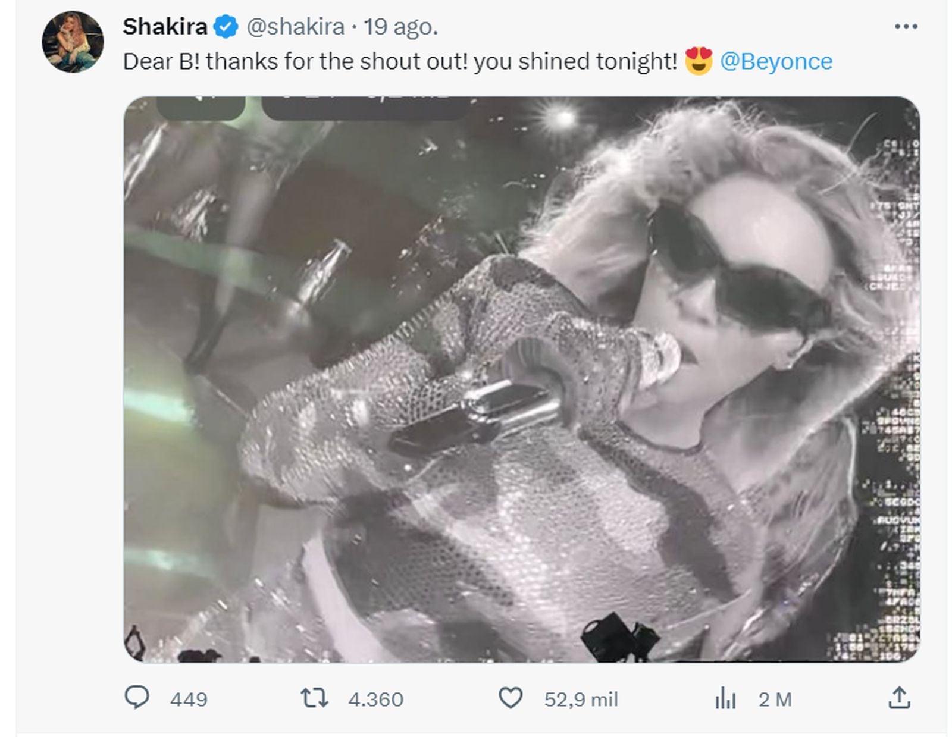
Task: Open Shakira's profile picture
Action: coord(73,39)
